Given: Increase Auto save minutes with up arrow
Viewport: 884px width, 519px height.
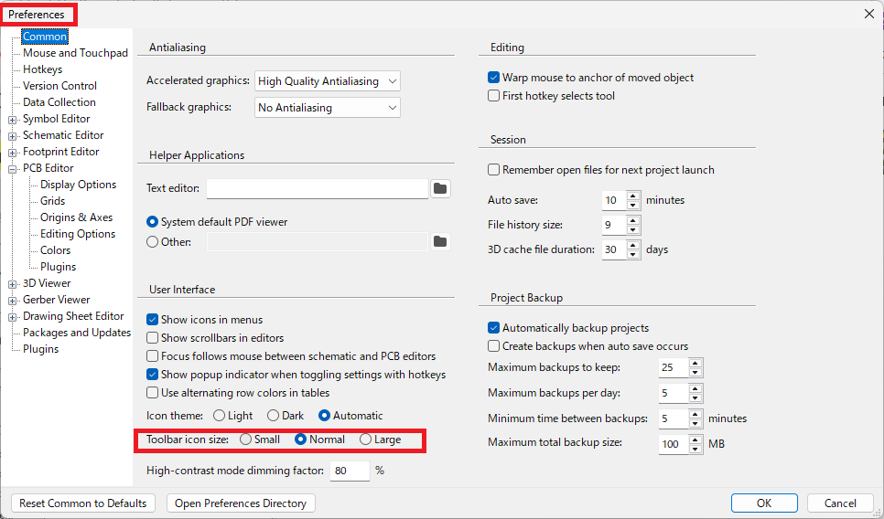Looking at the screenshot, I should click(x=633, y=196).
